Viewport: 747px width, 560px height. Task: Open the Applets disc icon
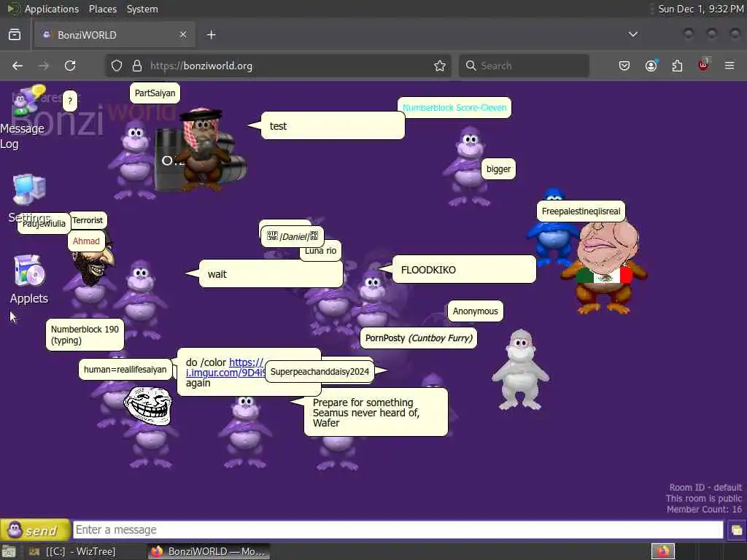[x=29, y=271]
